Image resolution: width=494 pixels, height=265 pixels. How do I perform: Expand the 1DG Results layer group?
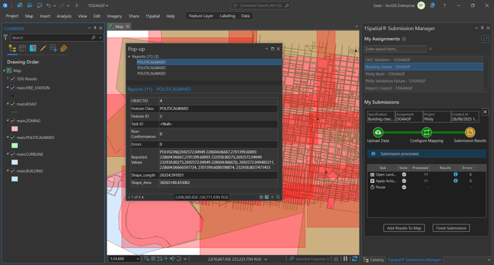8,78
